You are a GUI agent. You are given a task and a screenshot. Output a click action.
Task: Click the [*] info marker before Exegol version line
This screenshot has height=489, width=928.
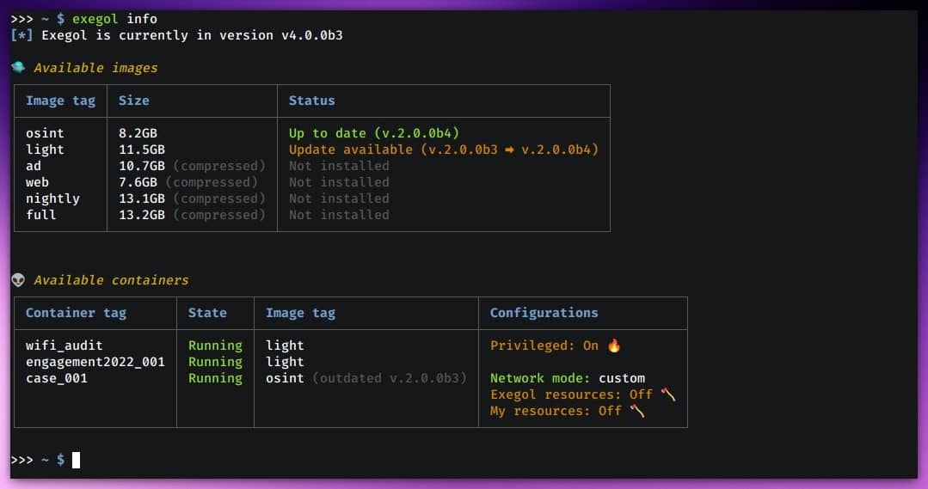[x=22, y=35]
